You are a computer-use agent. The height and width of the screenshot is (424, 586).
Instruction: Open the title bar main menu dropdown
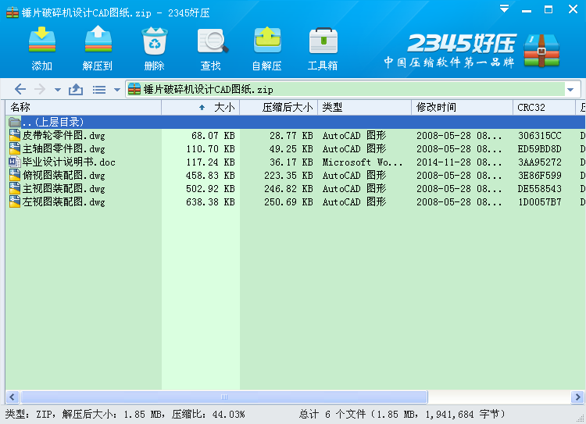[x=504, y=9]
